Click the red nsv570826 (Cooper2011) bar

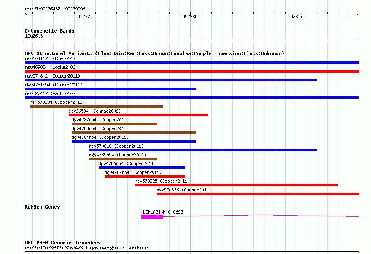click(x=258, y=194)
